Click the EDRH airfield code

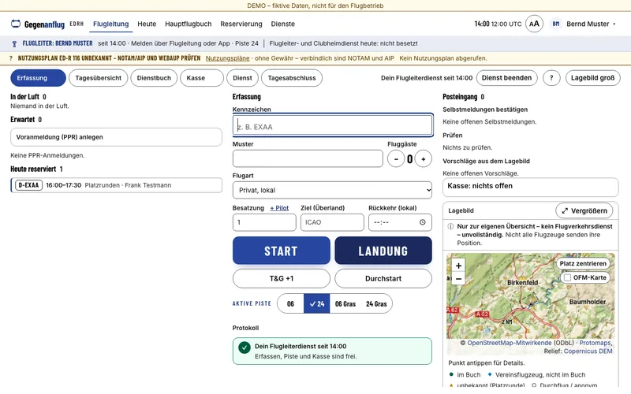click(x=77, y=24)
